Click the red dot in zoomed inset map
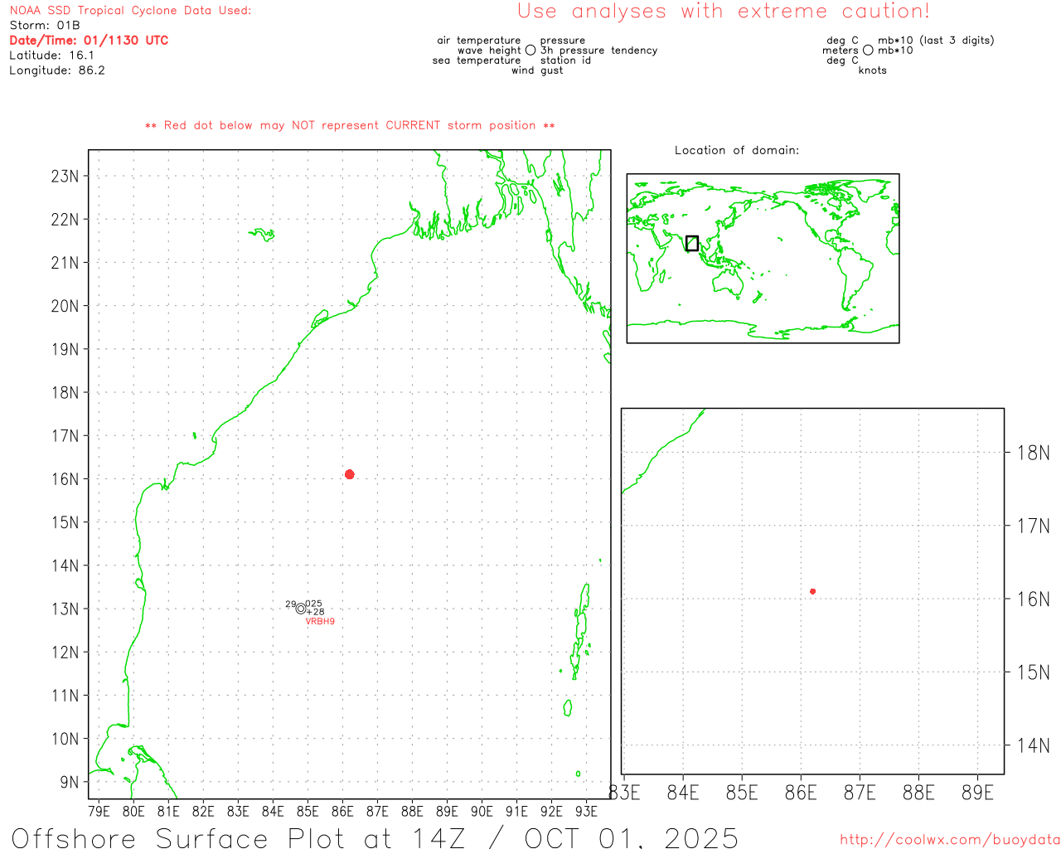1061x849 pixels. [x=812, y=591]
